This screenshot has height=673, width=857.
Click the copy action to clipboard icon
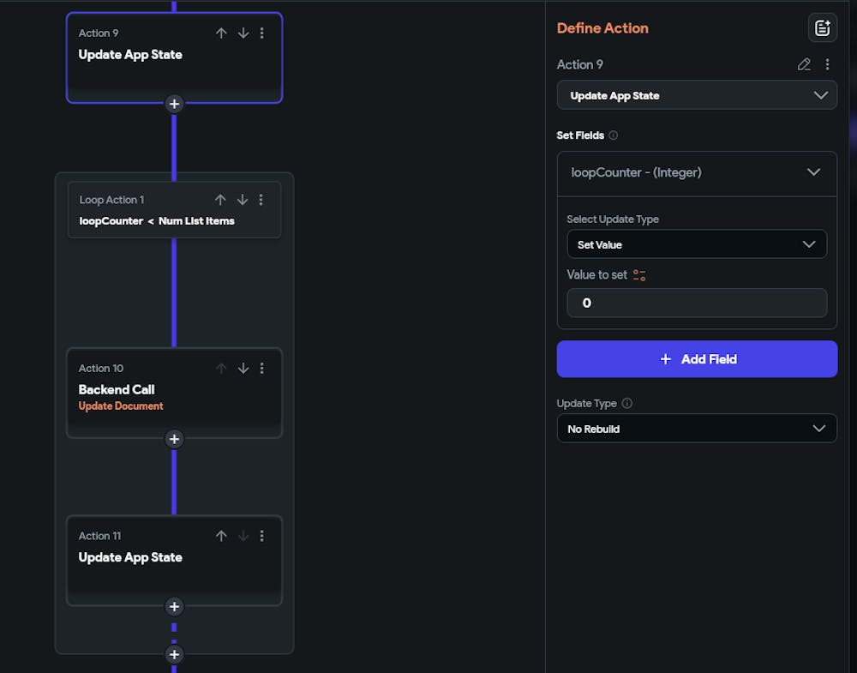click(822, 27)
